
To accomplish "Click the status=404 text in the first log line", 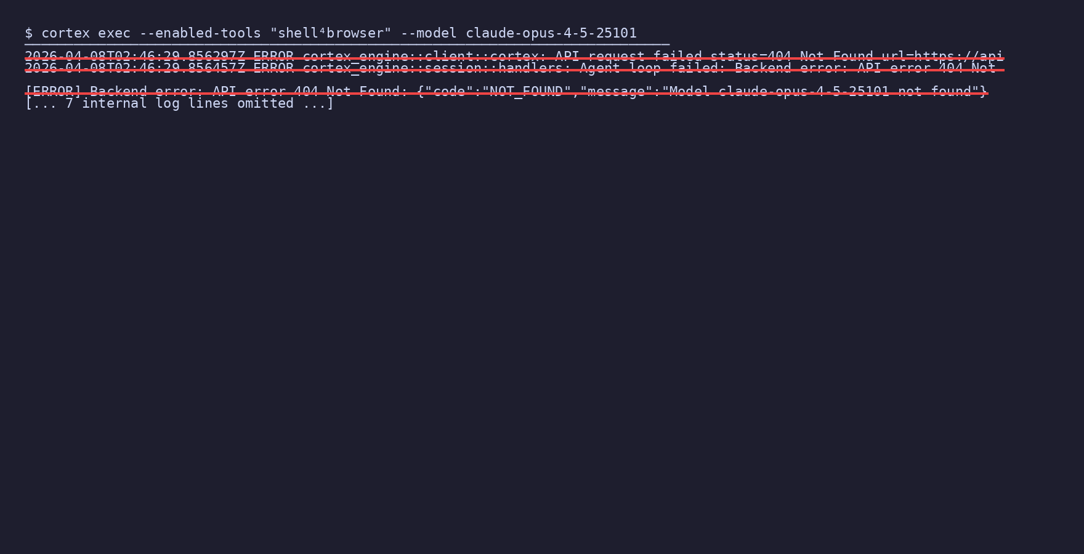I will [x=750, y=57].
